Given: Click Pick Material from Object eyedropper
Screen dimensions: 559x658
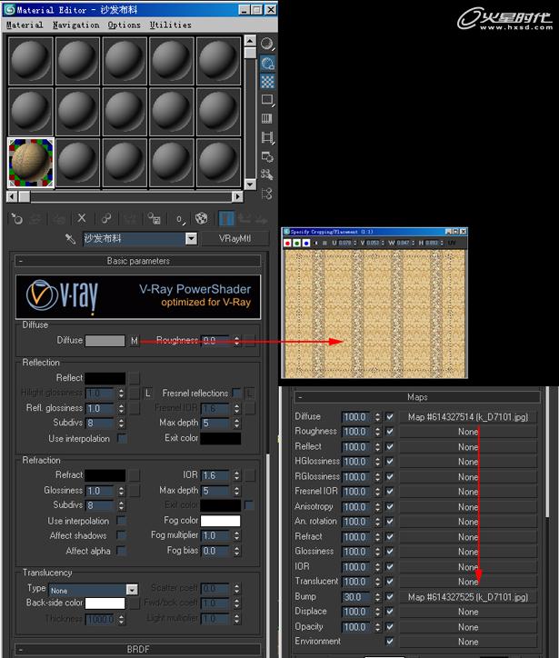Looking at the screenshot, I should pyautogui.click(x=70, y=239).
